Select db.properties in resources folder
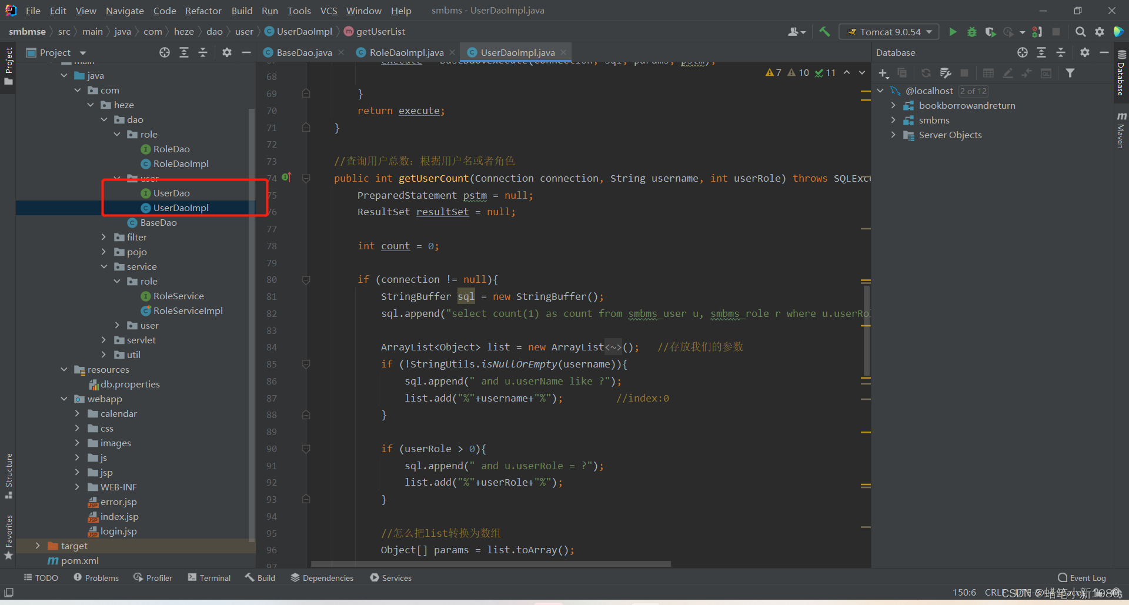Screen dimensions: 1129x605 [130, 384]
